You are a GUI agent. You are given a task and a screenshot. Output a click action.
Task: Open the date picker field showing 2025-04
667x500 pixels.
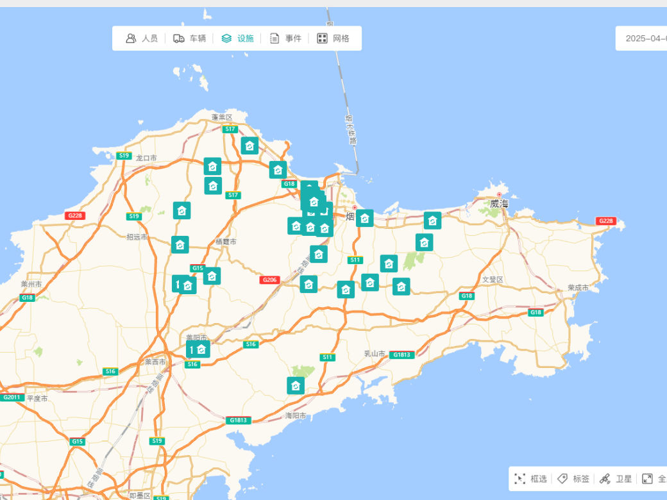[645, 38]
